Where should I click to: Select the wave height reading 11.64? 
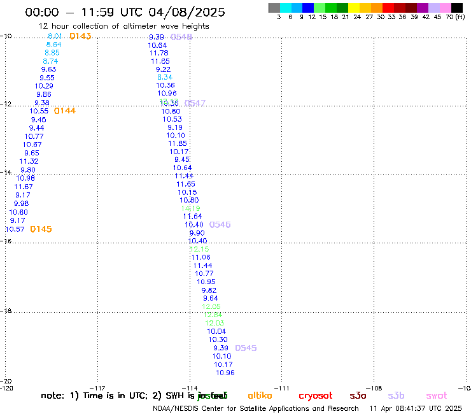pyautogui.click(x=193, y=217)
